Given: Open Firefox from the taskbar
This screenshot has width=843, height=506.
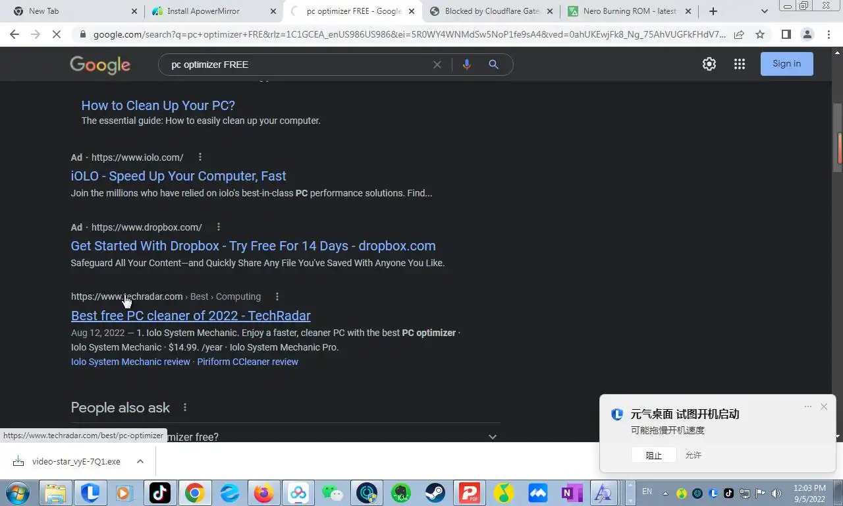Looking at the screenshot, I should [x=263, y=493].
